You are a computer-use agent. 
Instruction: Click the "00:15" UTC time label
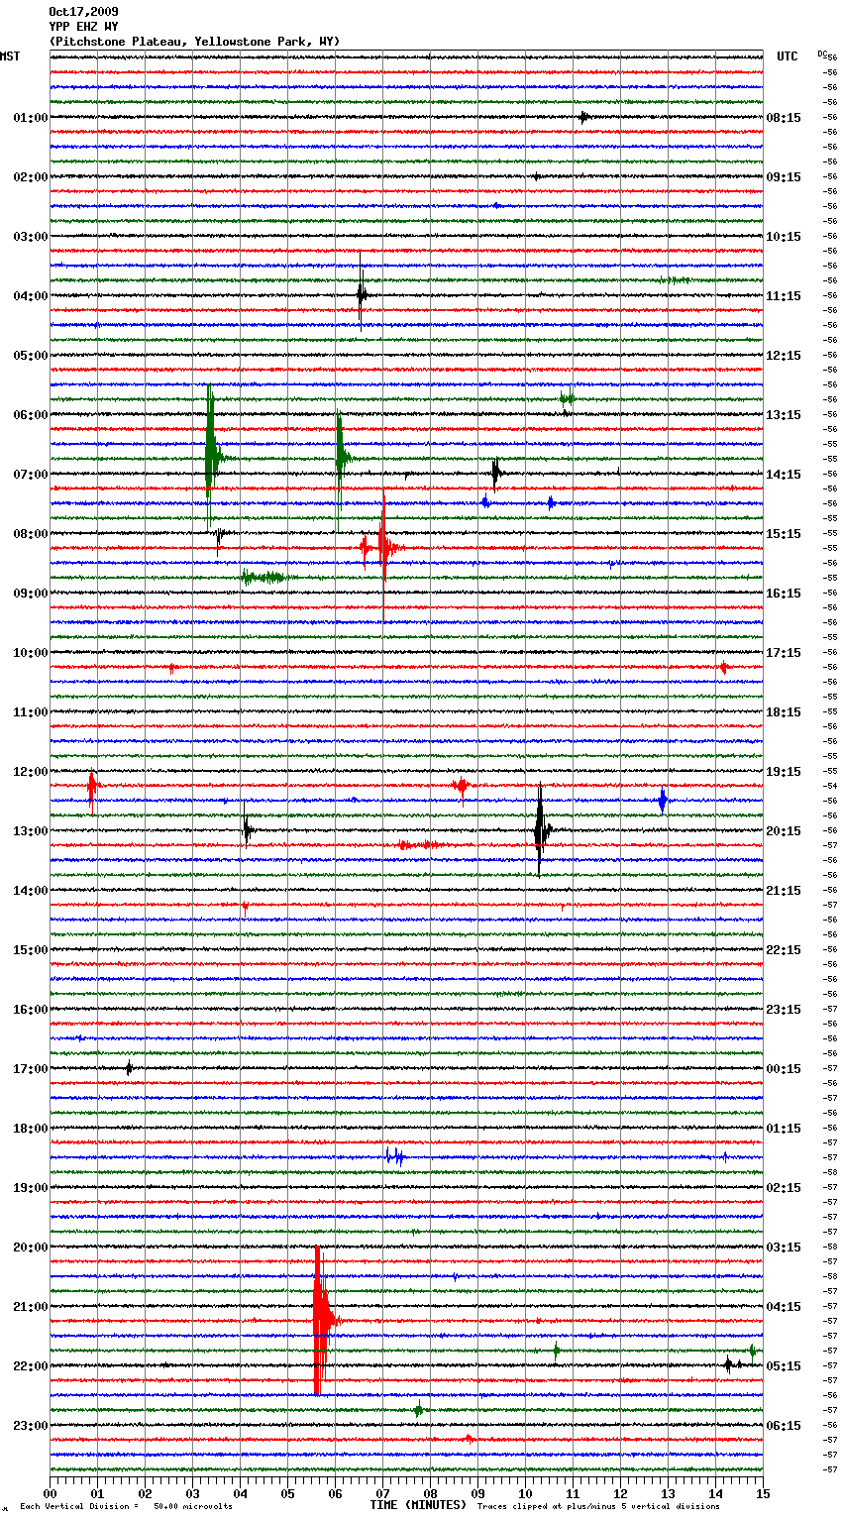tap(784, 1069)
